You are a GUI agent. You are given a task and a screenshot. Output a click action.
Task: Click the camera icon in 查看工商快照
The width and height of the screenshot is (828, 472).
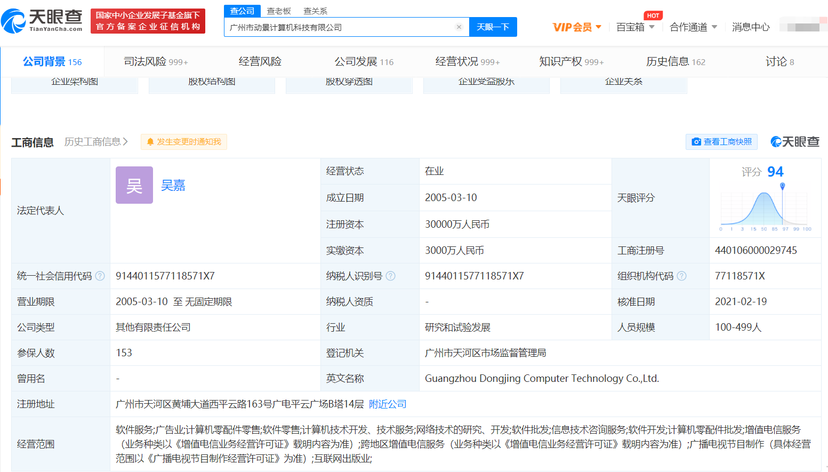click(x=696, y=142)
